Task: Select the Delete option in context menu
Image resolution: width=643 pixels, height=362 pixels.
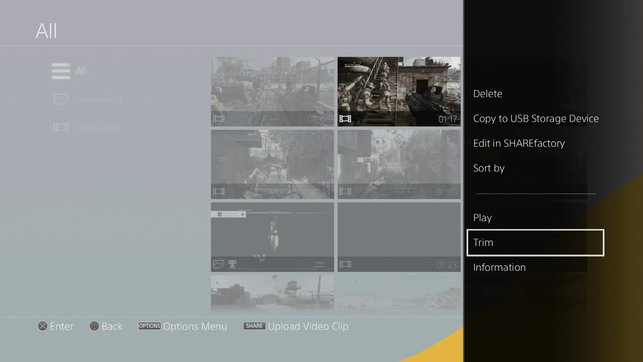Action: (x=488, y=93)
